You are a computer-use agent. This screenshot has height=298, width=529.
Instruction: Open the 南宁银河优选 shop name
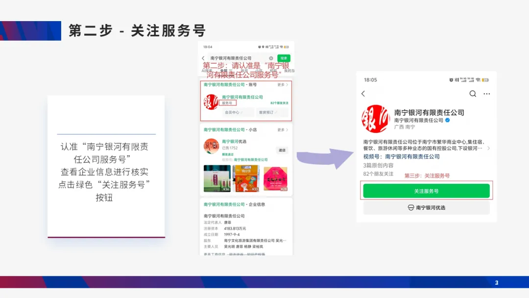coord(234,142)
